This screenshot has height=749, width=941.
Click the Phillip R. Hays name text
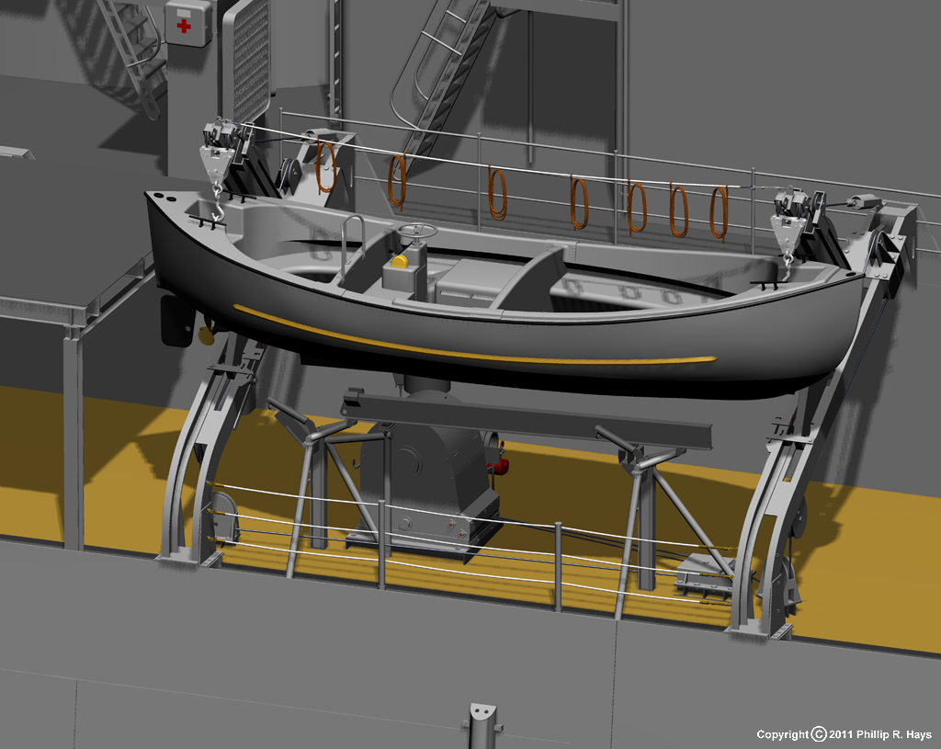[x=893, y=734]
